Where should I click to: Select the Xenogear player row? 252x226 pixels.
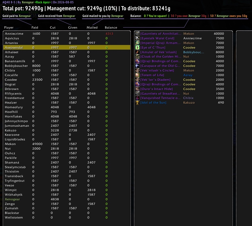[67, 199]
